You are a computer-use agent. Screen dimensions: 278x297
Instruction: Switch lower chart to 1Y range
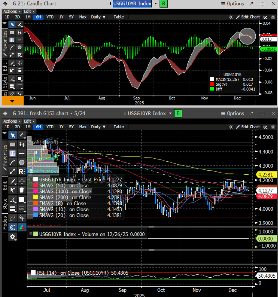(61, 127)
